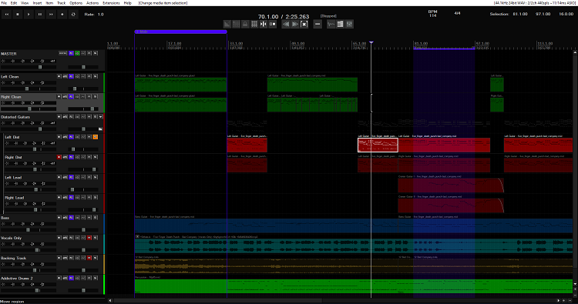This screenshot has height=304, width=578.
Task: Select the highlighted Left Dist media item
Action: click(x=378, y=145)
